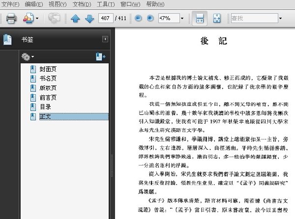Screen dimensions: 295x219
Task: Click the Print icon in toolbar
Action: pos(11,18)
